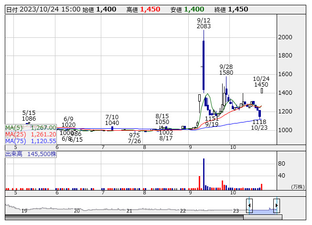Click the left range handle in navigator
This screenshot has width=312, height=225.
(249, 206)
